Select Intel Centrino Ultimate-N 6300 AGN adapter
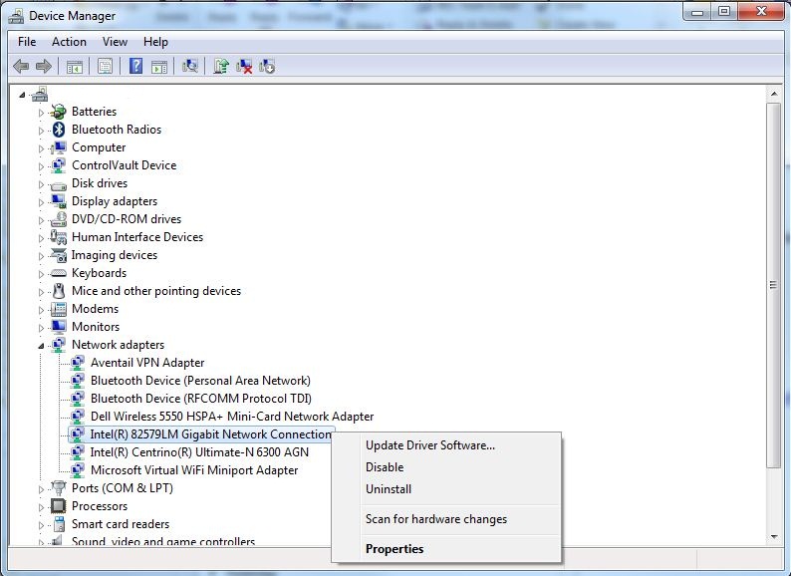The width and height of the screenshot is (791, 576). (x=199, y=452)
